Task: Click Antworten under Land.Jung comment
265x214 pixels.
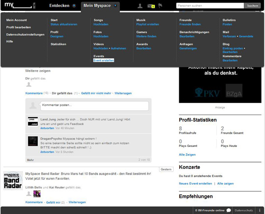Action: tap(47, 128)
